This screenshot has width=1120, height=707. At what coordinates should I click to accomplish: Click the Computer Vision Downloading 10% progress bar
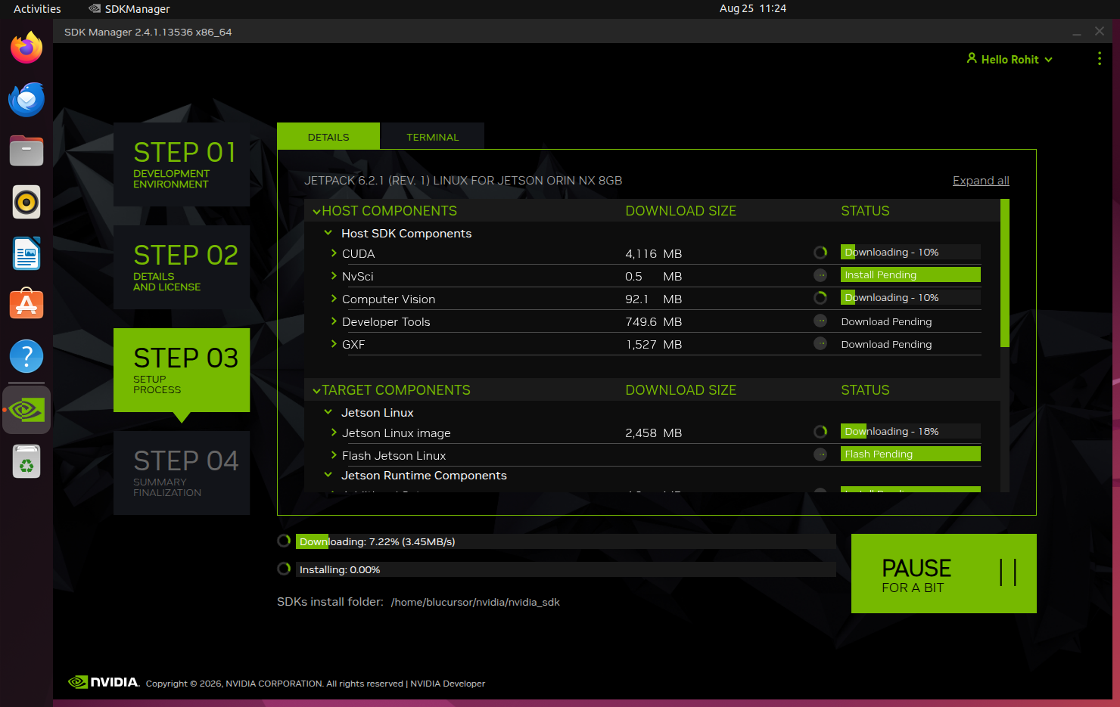pos(910,298)
